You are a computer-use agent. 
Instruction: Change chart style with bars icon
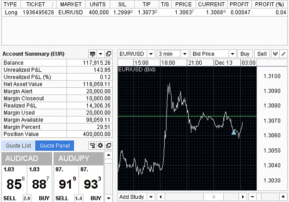275,54
